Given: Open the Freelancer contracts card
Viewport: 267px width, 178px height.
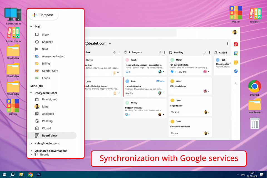Looking at the screenshot, I should pyautogui.click(x=190, y=127).
